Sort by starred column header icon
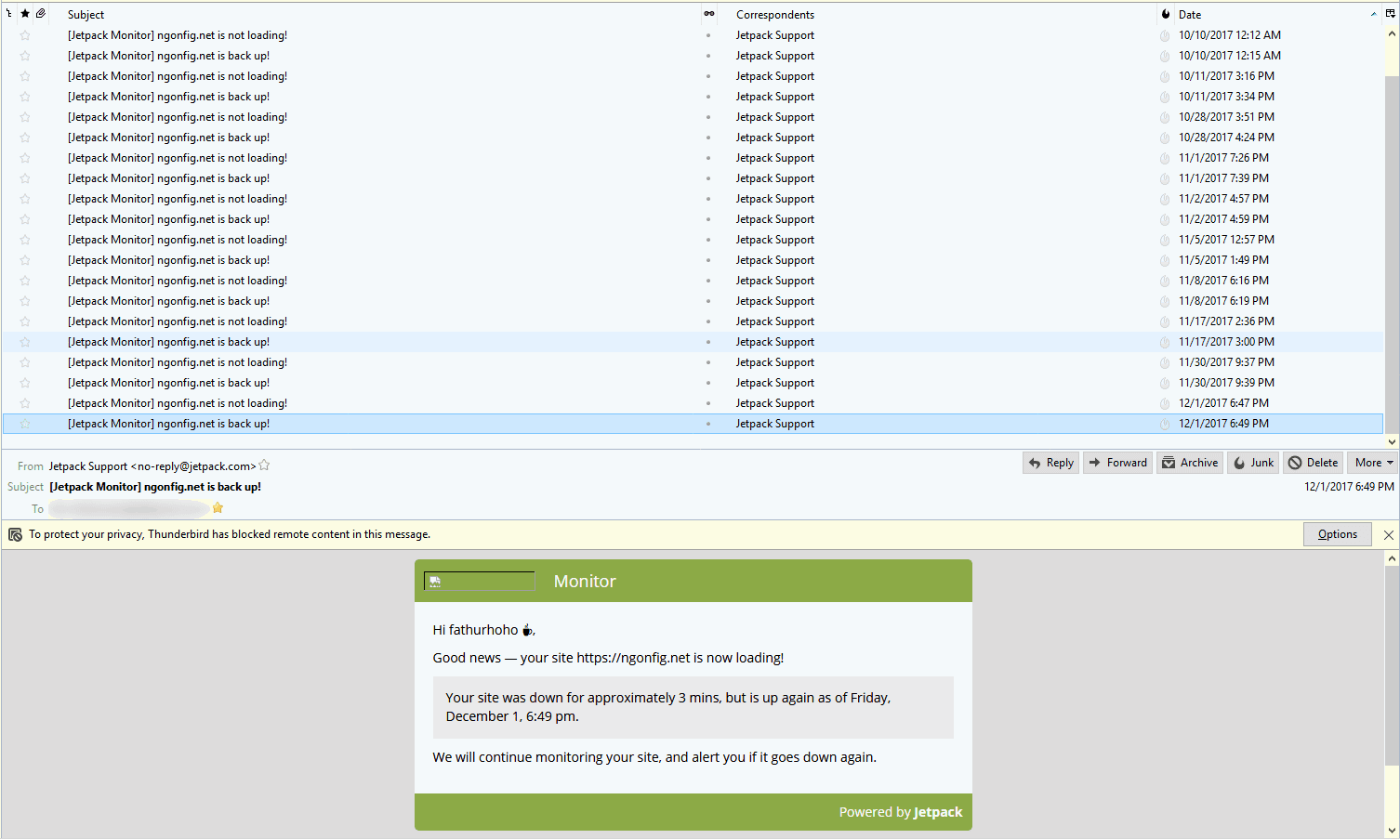This screenshot has width=1400, height=839. tap(25, 14)
